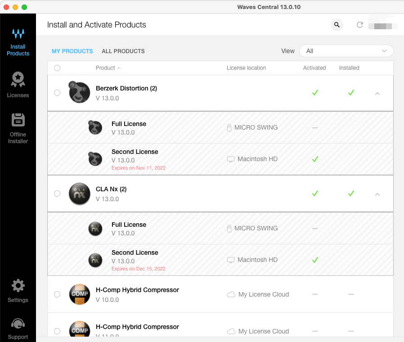Click the Berzerk Second License icon
The height and width of the screenshot is (342, 404).
95,159
